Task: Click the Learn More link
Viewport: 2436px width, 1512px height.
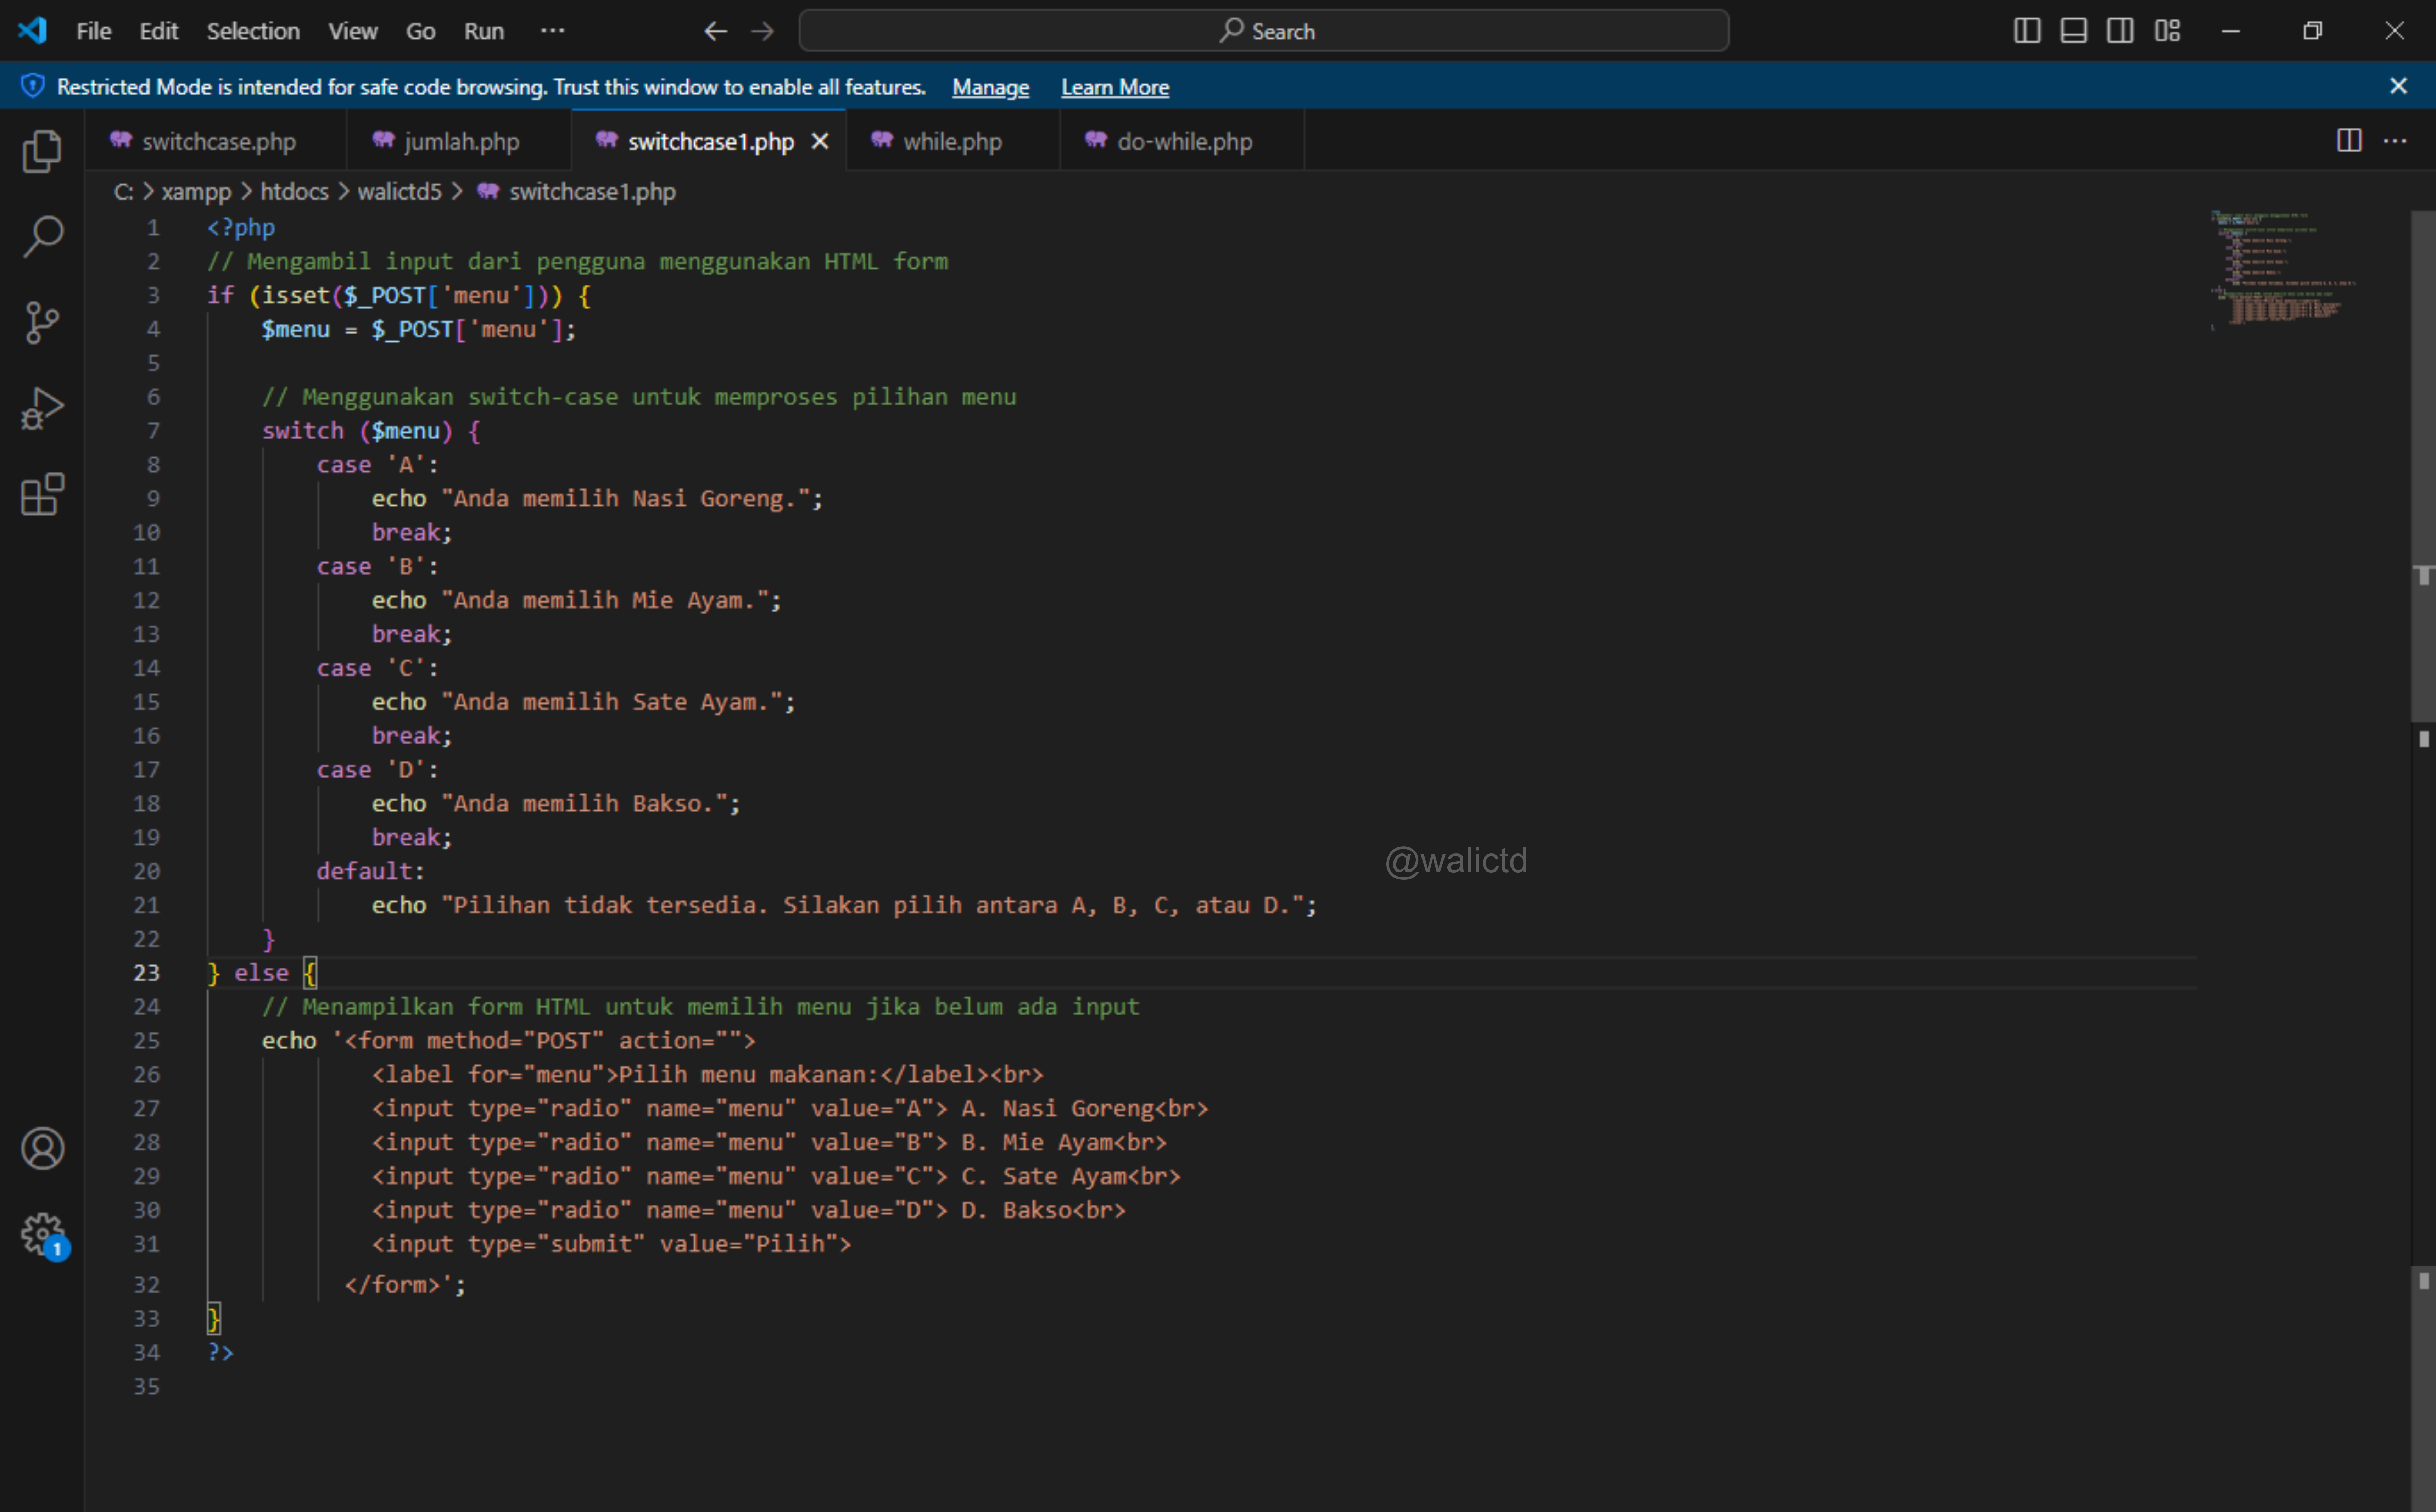Action: 1114,87
